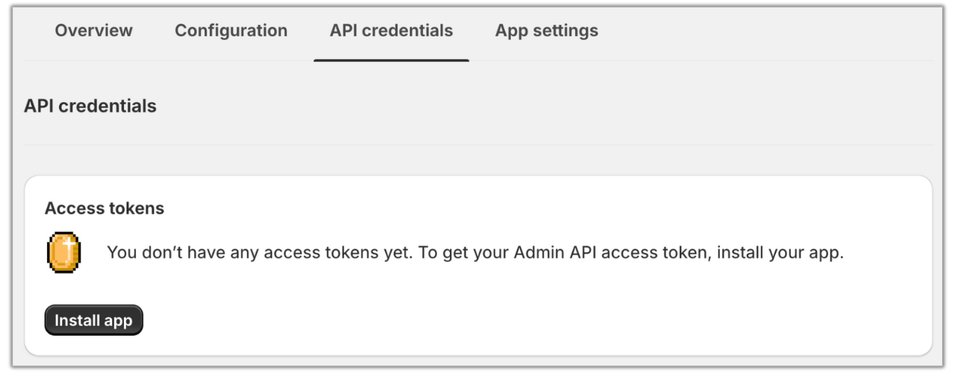
Task: Click the divider line under the API credentials heading
Action: point(477,145)
